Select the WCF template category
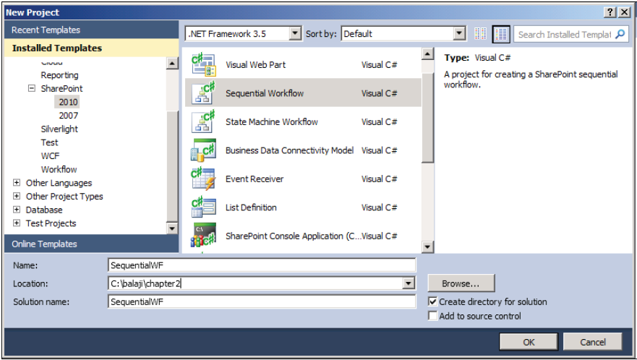637x360 pixels. point(51,155)
